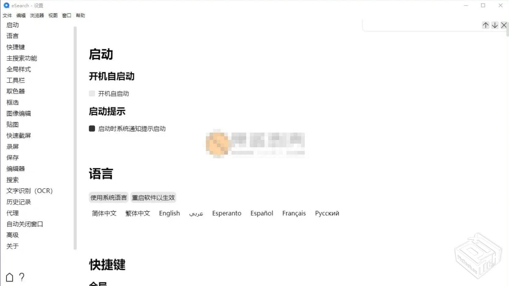
Task: Open the 文字识别（OCR）settings section
Action: (x=29, y=191)
